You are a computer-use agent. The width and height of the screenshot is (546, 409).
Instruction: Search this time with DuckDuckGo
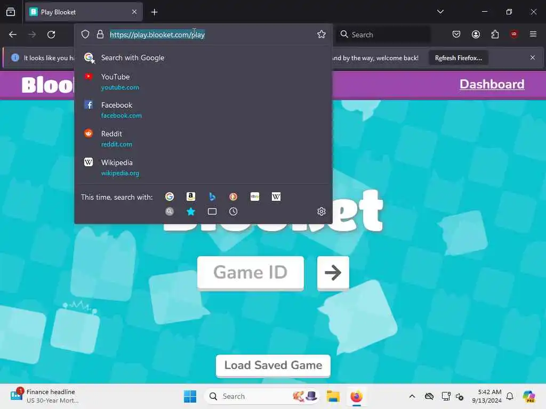click(x=234, y=197)
